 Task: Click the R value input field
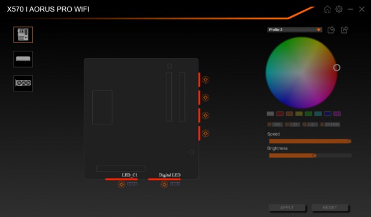point(277,124)
